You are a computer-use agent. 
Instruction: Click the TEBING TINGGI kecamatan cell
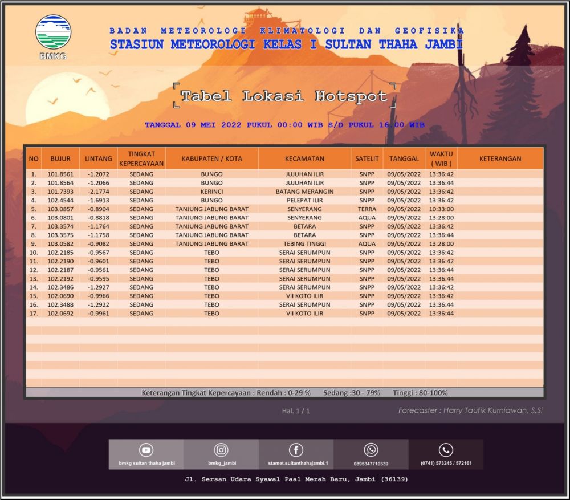(x=304, y=243)
